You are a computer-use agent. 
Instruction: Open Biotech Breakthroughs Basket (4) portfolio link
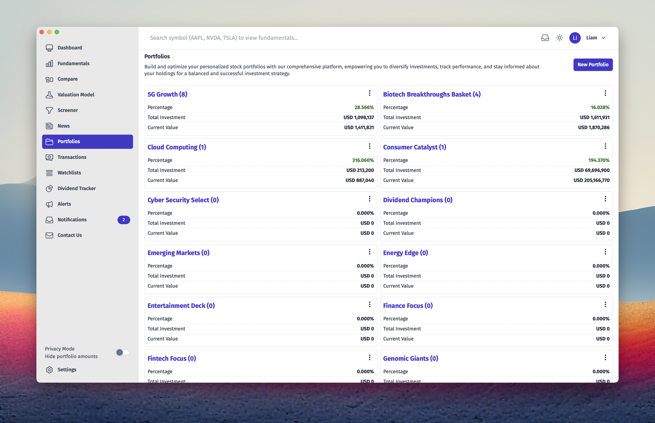point(432,95)
